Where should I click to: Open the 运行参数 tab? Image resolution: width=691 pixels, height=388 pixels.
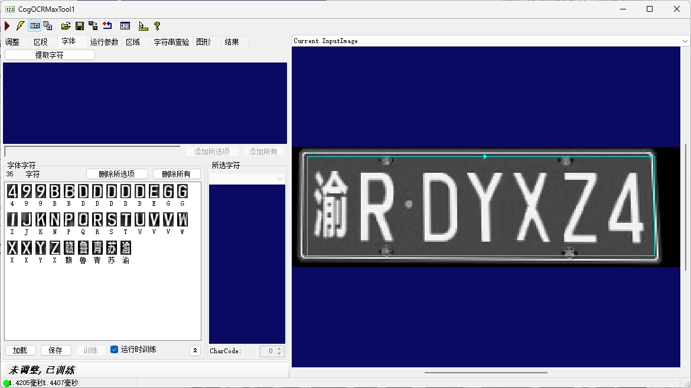click(104, 42)
